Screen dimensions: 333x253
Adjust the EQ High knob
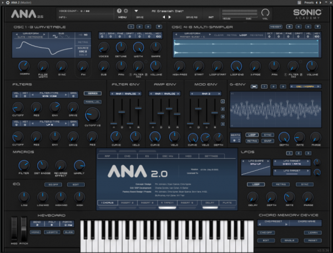pyautogui.click(x=79, y=197)
